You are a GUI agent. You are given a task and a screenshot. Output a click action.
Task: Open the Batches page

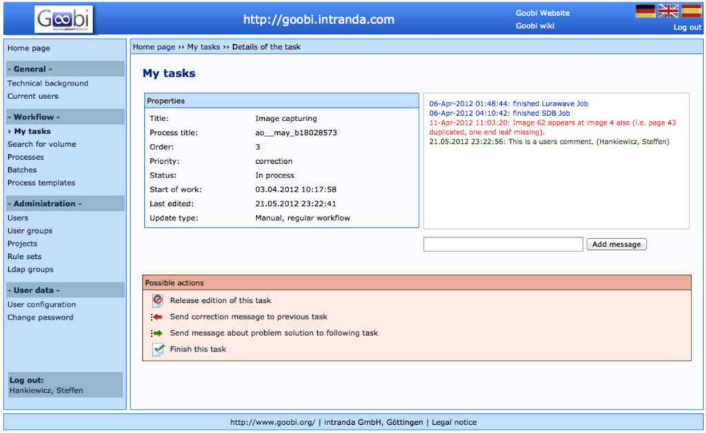pyautogui.click(x=22, y=170)
